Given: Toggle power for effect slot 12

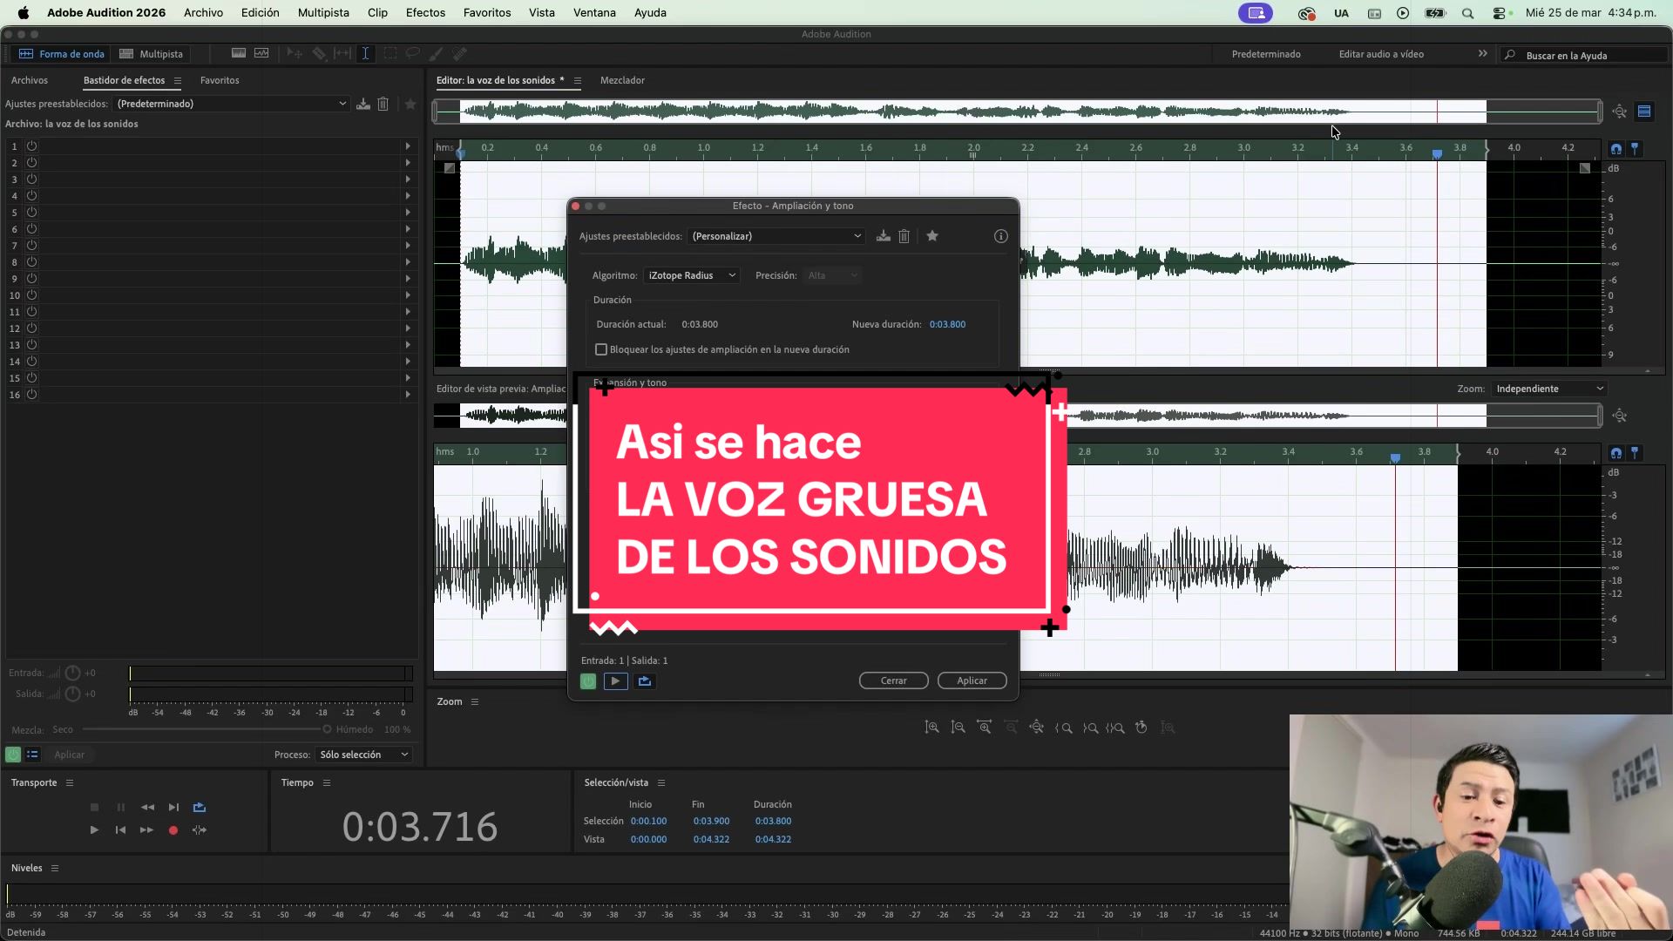Looking at the screenshot, I should point(31,328).
